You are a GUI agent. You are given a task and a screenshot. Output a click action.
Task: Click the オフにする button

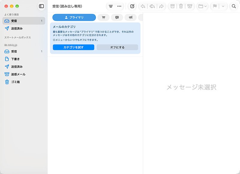[117, 47]
